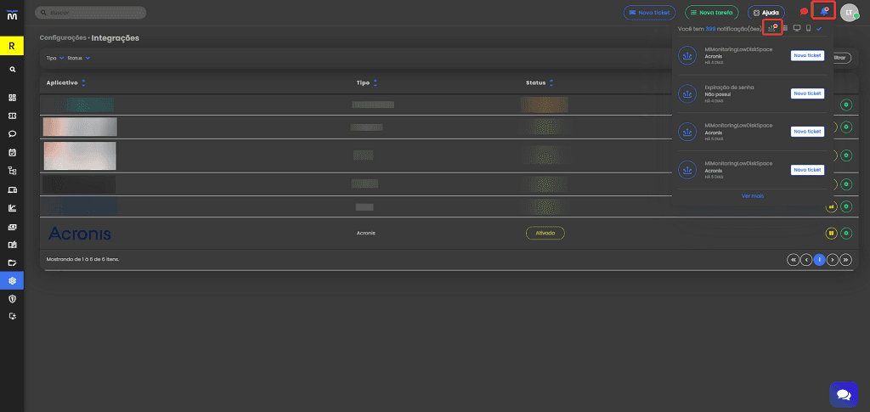
Task: Sort by Status column arrows
Action: (x=551, y=82)
